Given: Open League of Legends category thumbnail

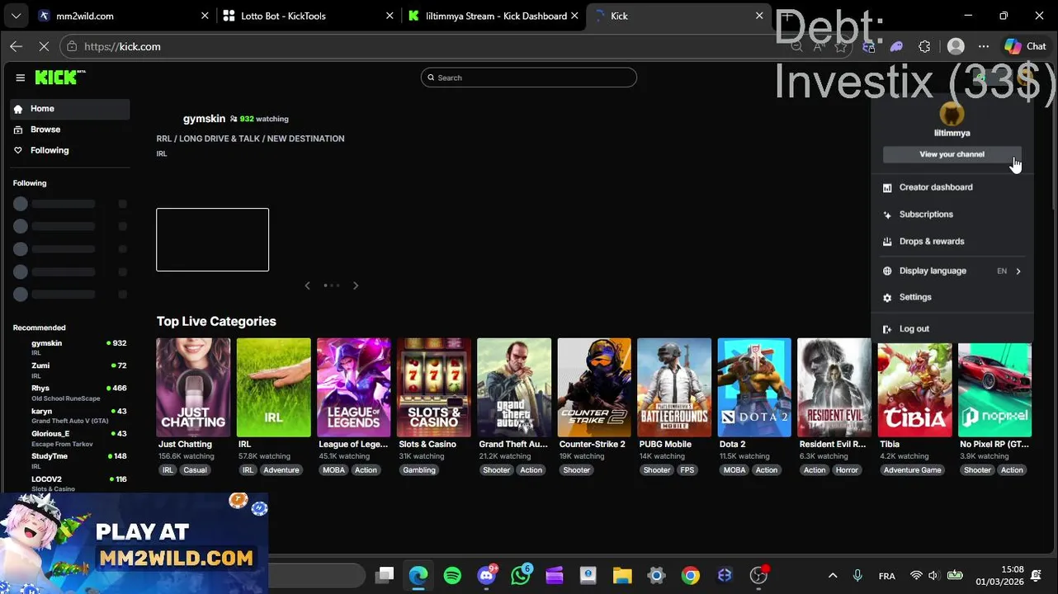Looking at the screenshot, I should [353, 387].
